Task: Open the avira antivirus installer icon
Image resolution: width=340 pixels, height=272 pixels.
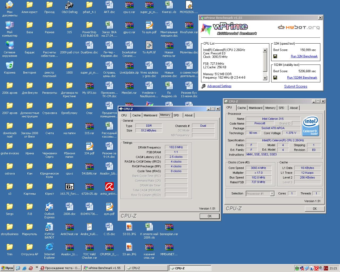Action: tap(109, 187)
